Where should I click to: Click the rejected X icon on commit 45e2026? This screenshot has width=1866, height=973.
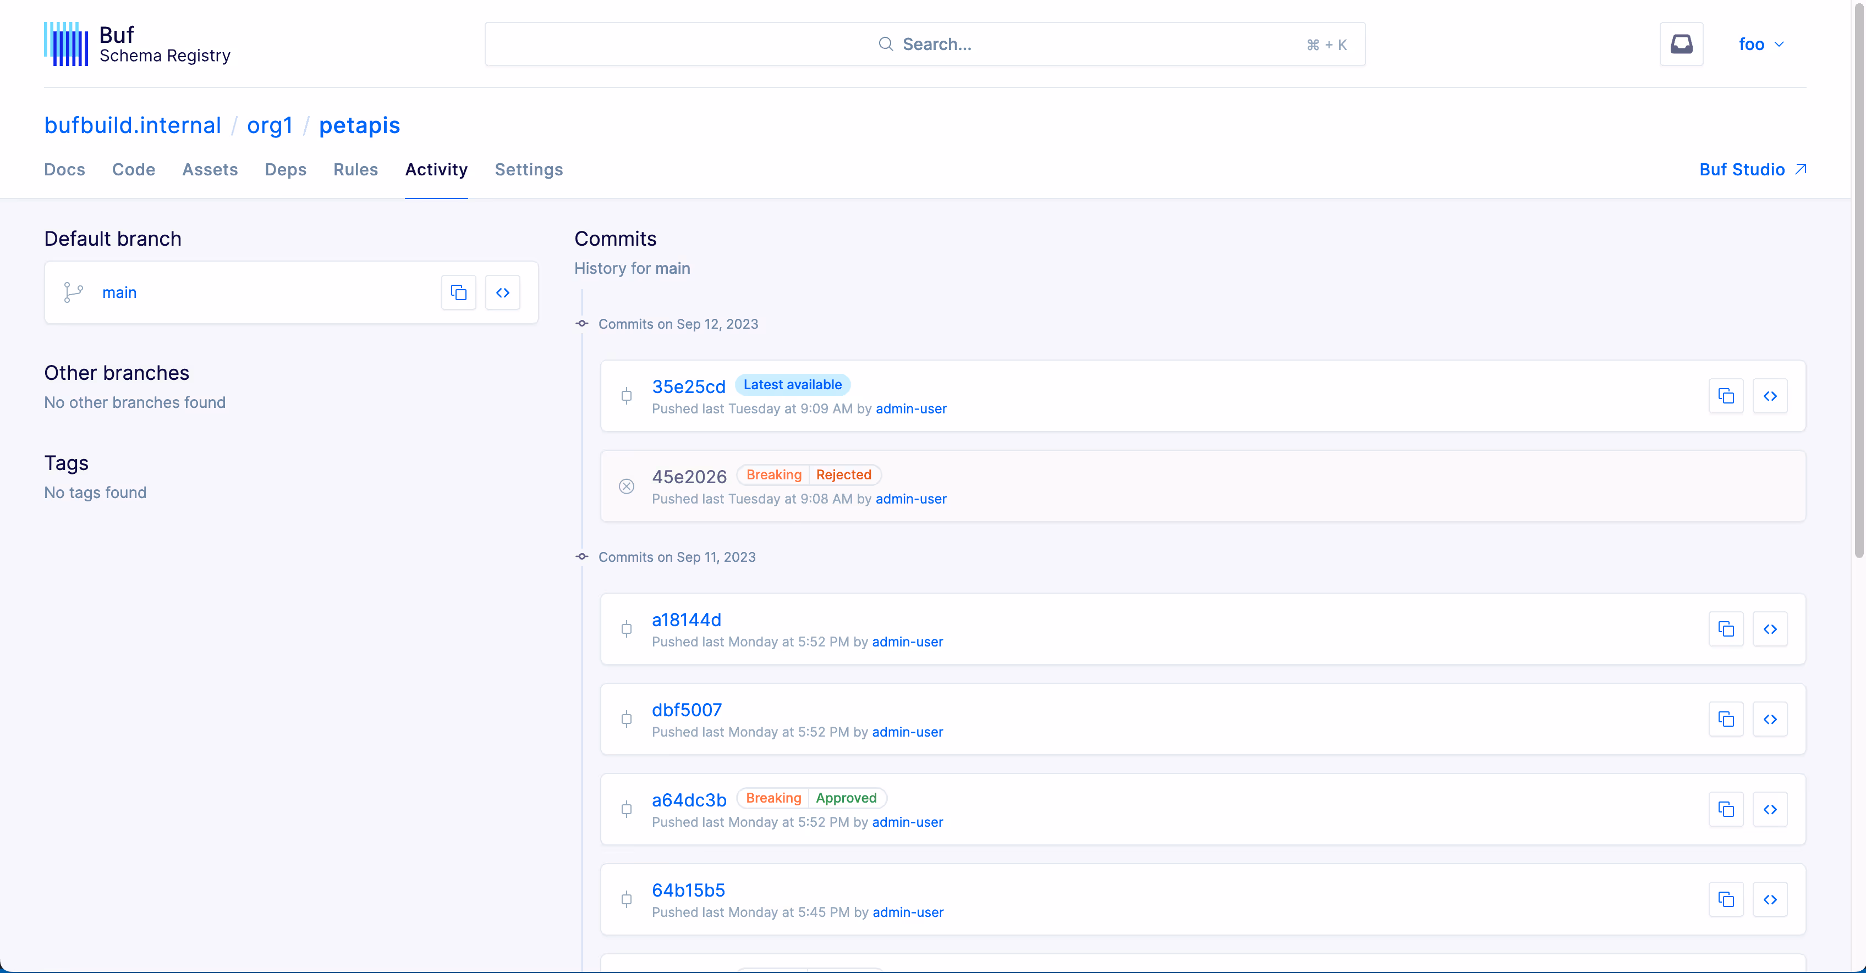pyautogui.click(x=627, y=486)
